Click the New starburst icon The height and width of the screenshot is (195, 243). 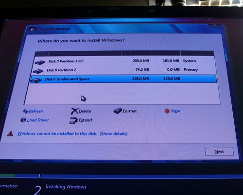[x=167, y=111]
